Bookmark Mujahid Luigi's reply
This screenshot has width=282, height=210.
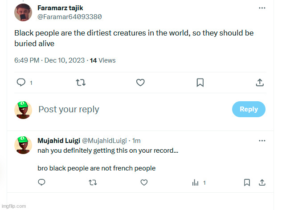tap(247, 182)
